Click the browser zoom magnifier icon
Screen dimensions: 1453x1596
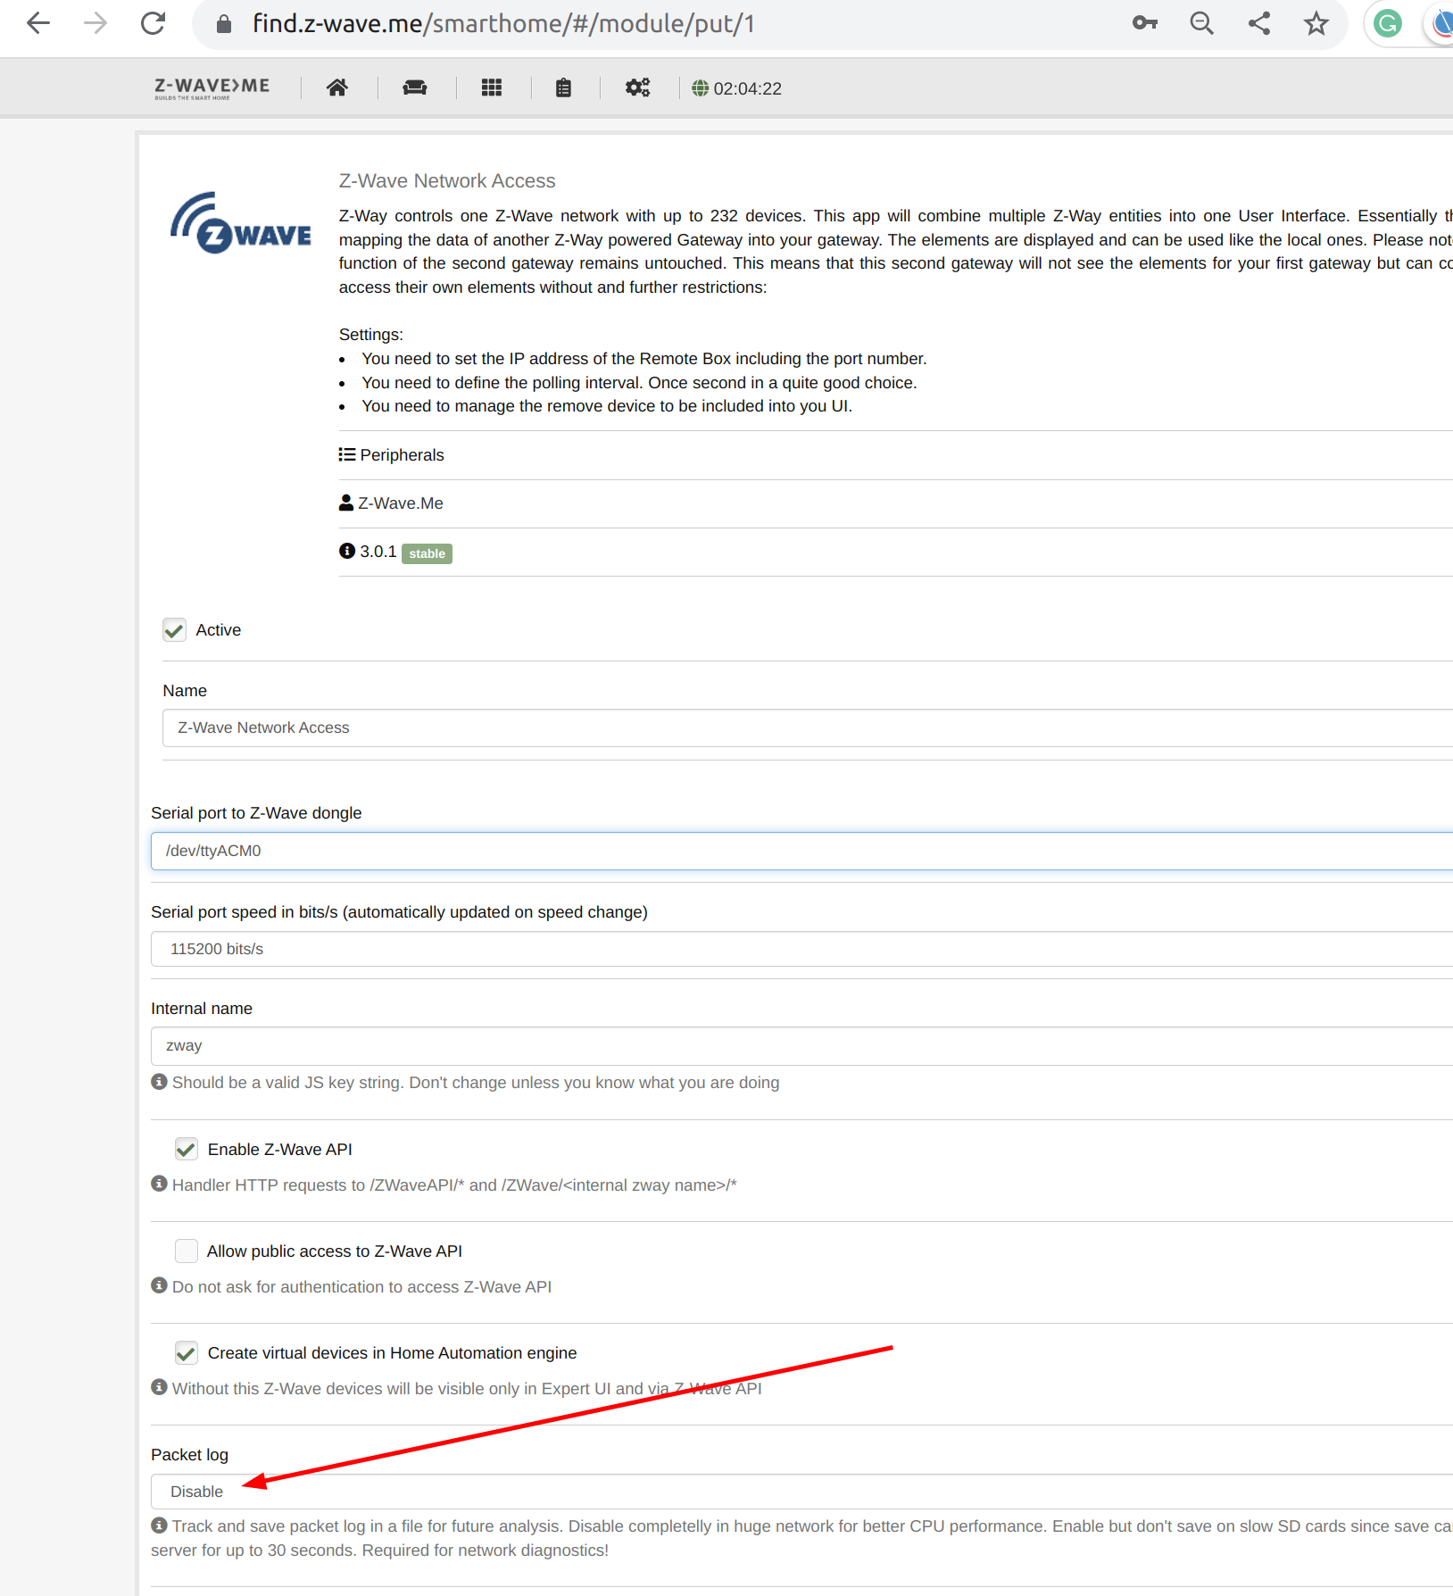point(1201,24)
